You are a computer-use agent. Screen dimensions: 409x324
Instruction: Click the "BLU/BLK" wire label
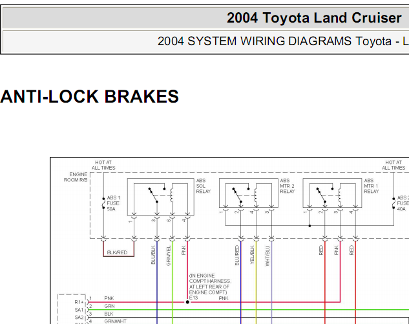click(153, 255)
